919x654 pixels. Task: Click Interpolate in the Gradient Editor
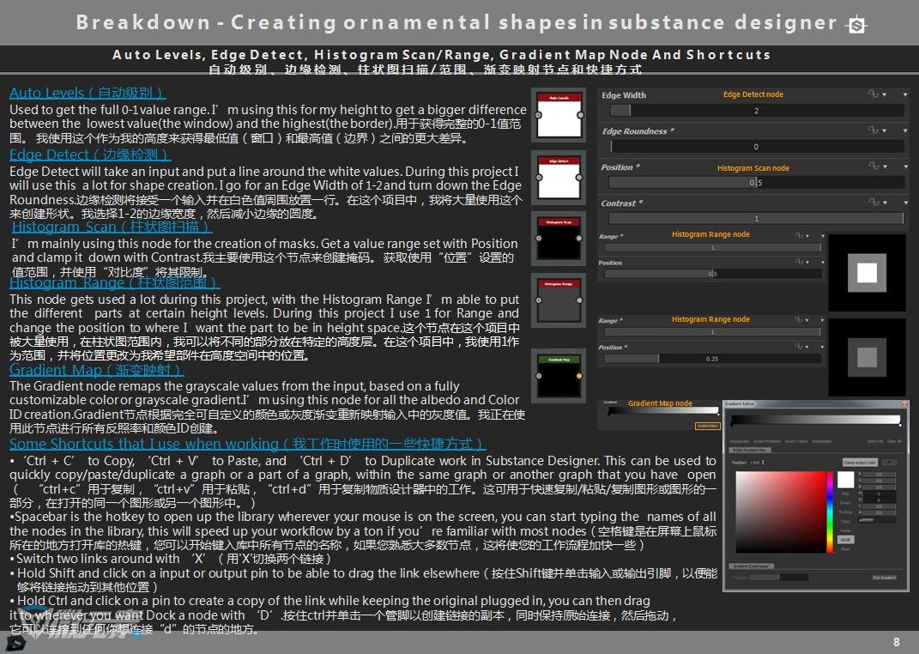(x=822, y=441)
